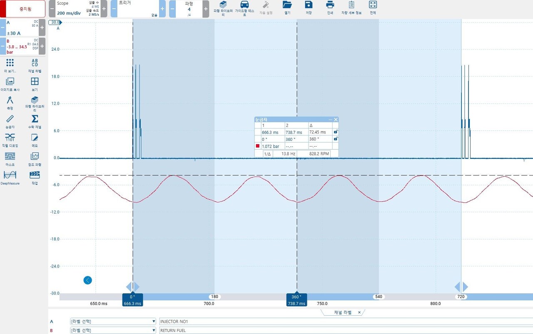533x334 pixels.
Task: Click the red channel B swatch in ruler table
Action: (258, 146)
